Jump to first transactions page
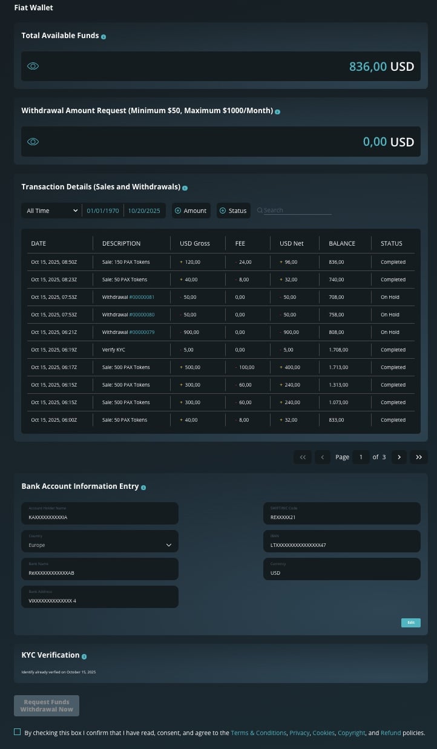This screenshot has width=437, height=749. (303, 457)
